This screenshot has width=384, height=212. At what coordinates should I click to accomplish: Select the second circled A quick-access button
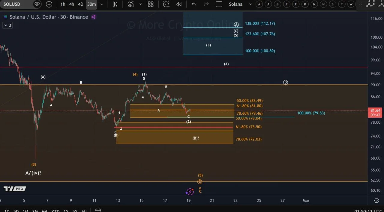pyautogui.click(x=268, y=4)
